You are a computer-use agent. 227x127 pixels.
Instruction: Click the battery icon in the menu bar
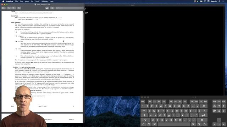click(x=201, y=1)
